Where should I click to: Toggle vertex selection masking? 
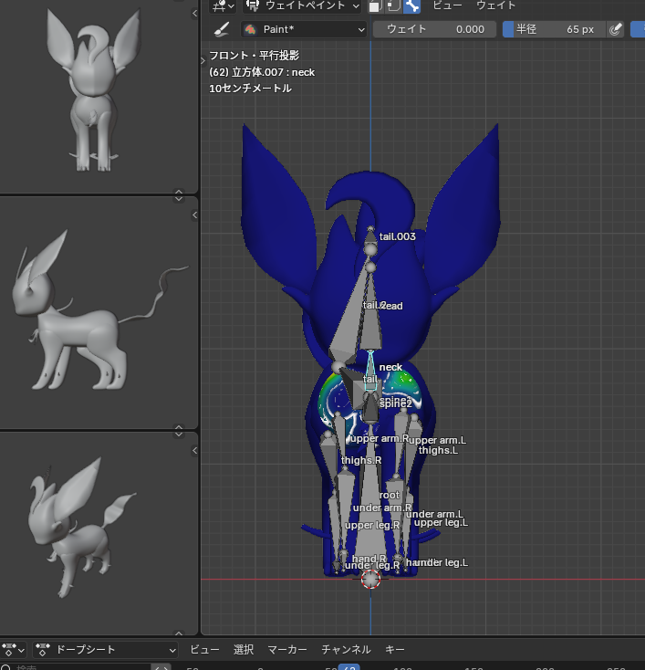(x=393, y=5)
